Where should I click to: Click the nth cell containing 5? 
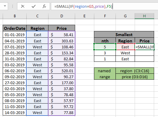[105, 47]
